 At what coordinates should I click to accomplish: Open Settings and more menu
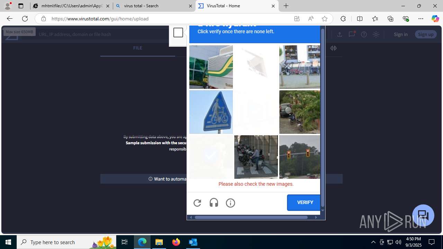tap(421, 19)
